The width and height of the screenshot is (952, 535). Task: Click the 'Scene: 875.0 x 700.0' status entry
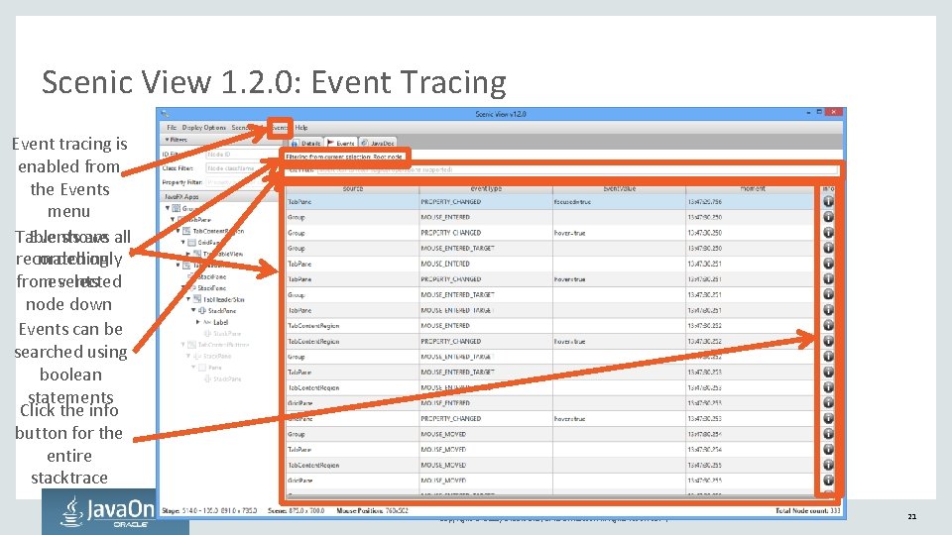[x=297, y=511]
